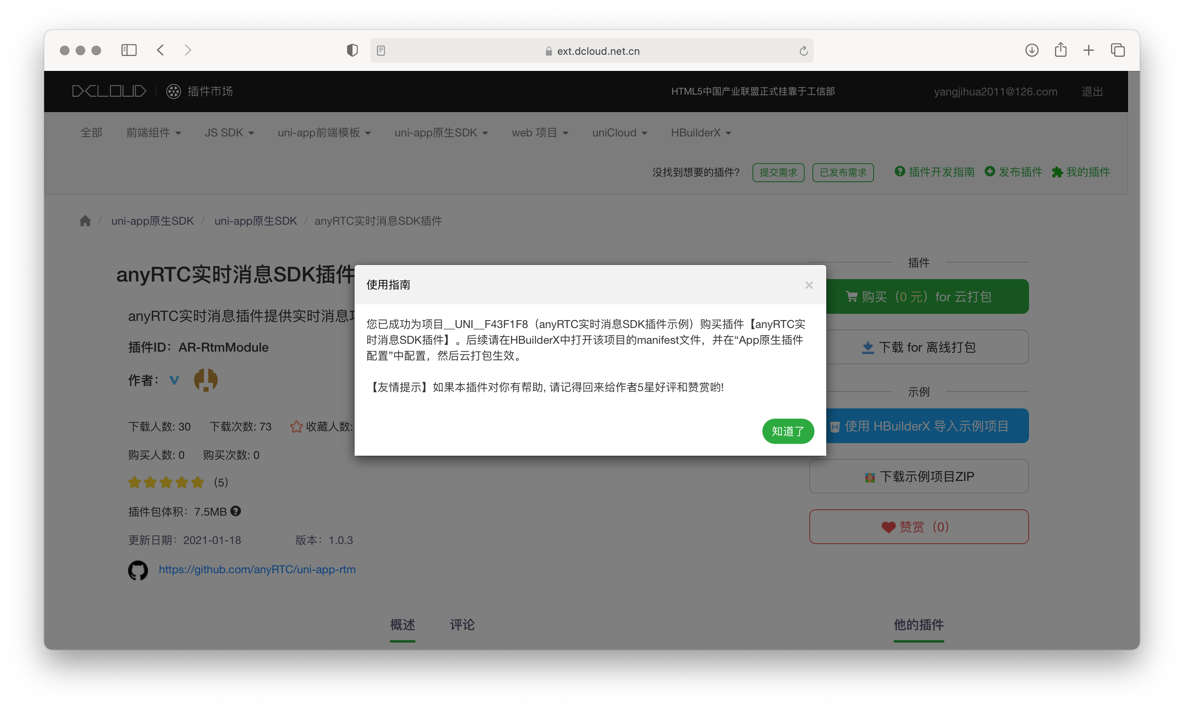The image size is (1184, 708).
Task: Click the GitHub octocat icon
Action: tap(138, 570)
